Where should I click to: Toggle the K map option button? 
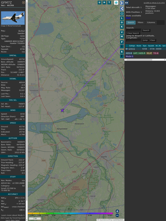(122, 27)
